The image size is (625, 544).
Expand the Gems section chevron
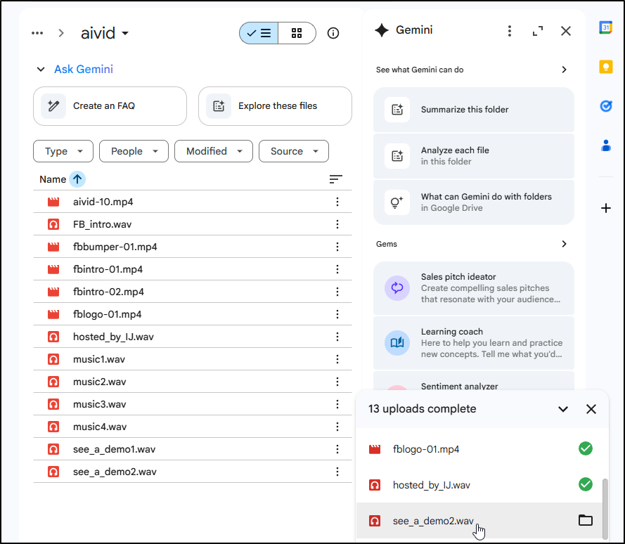pos(564,244)
